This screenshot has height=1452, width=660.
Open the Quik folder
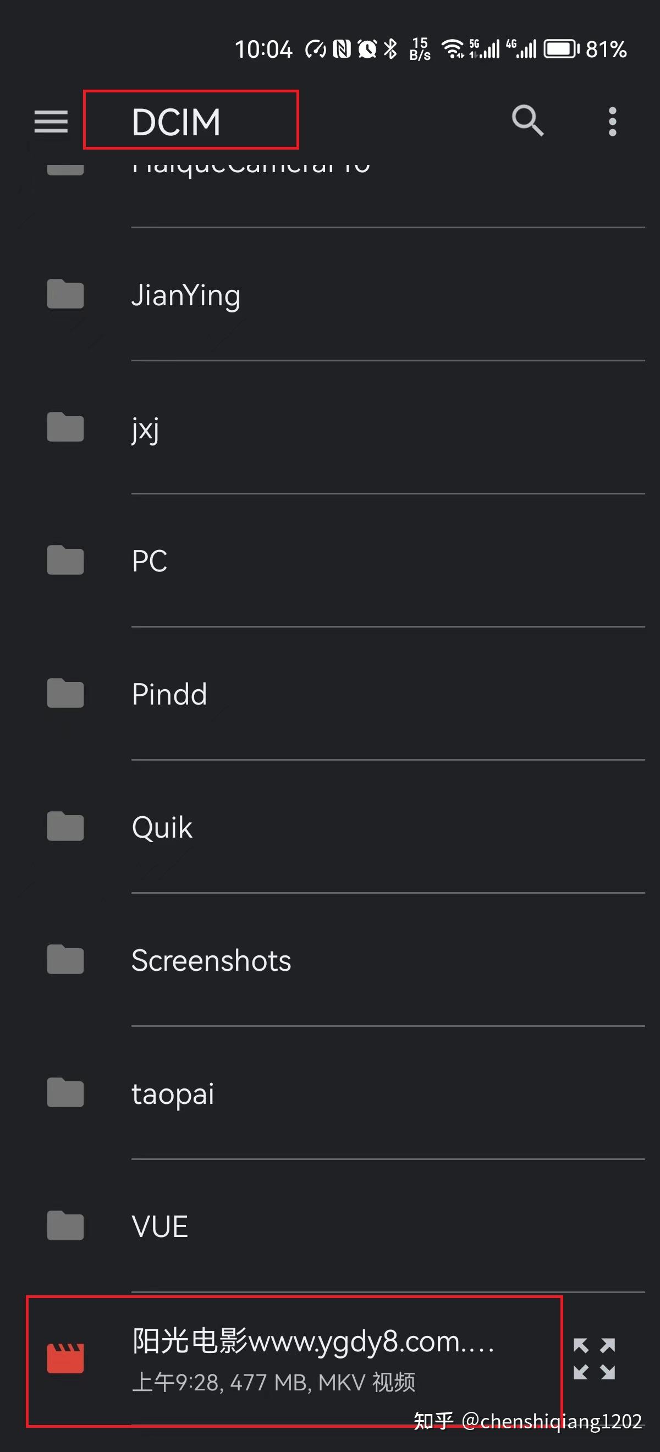[162, 827]
